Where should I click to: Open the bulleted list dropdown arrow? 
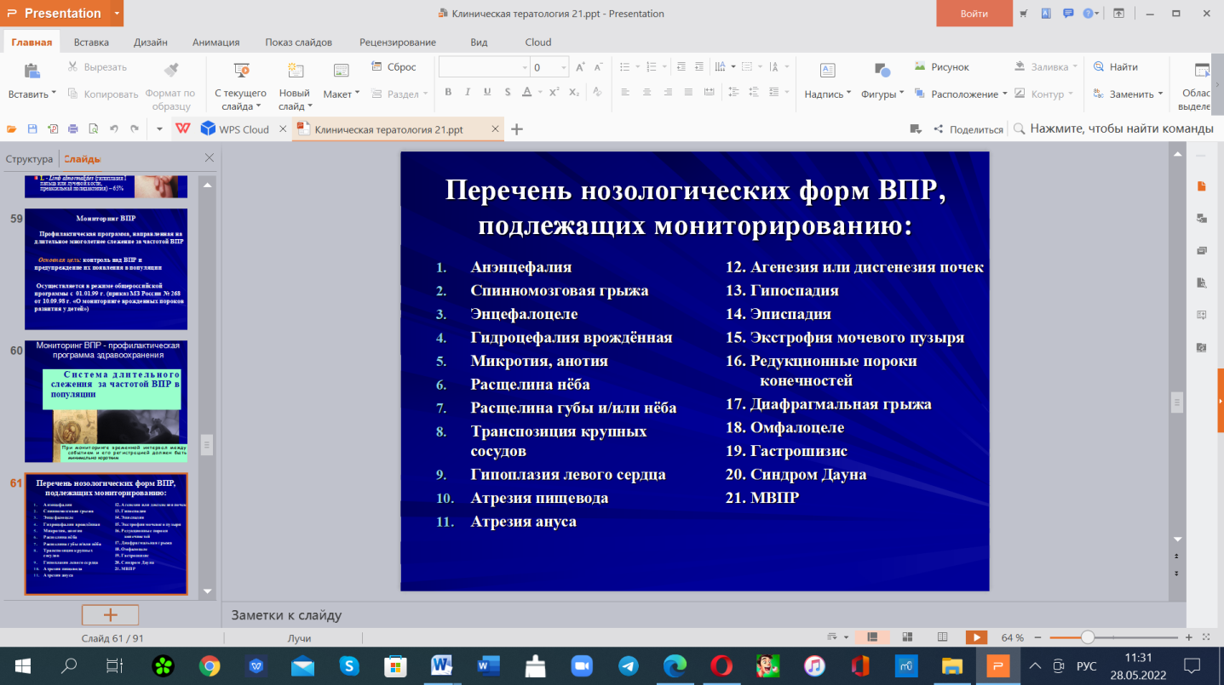click(636, 68)
